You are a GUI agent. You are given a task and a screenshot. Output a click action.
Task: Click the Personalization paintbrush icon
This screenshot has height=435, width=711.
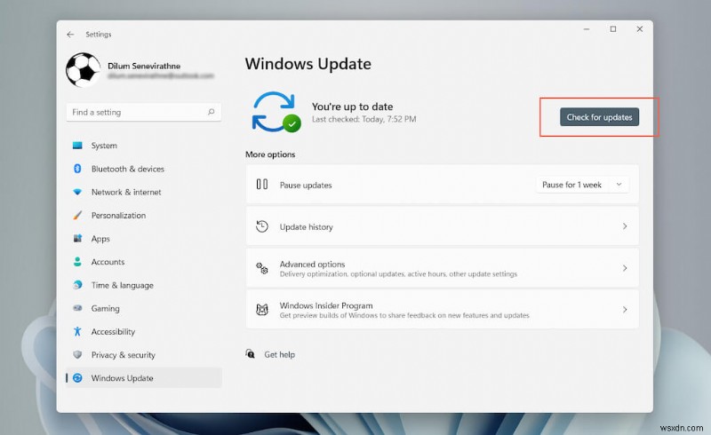[77, 215]
